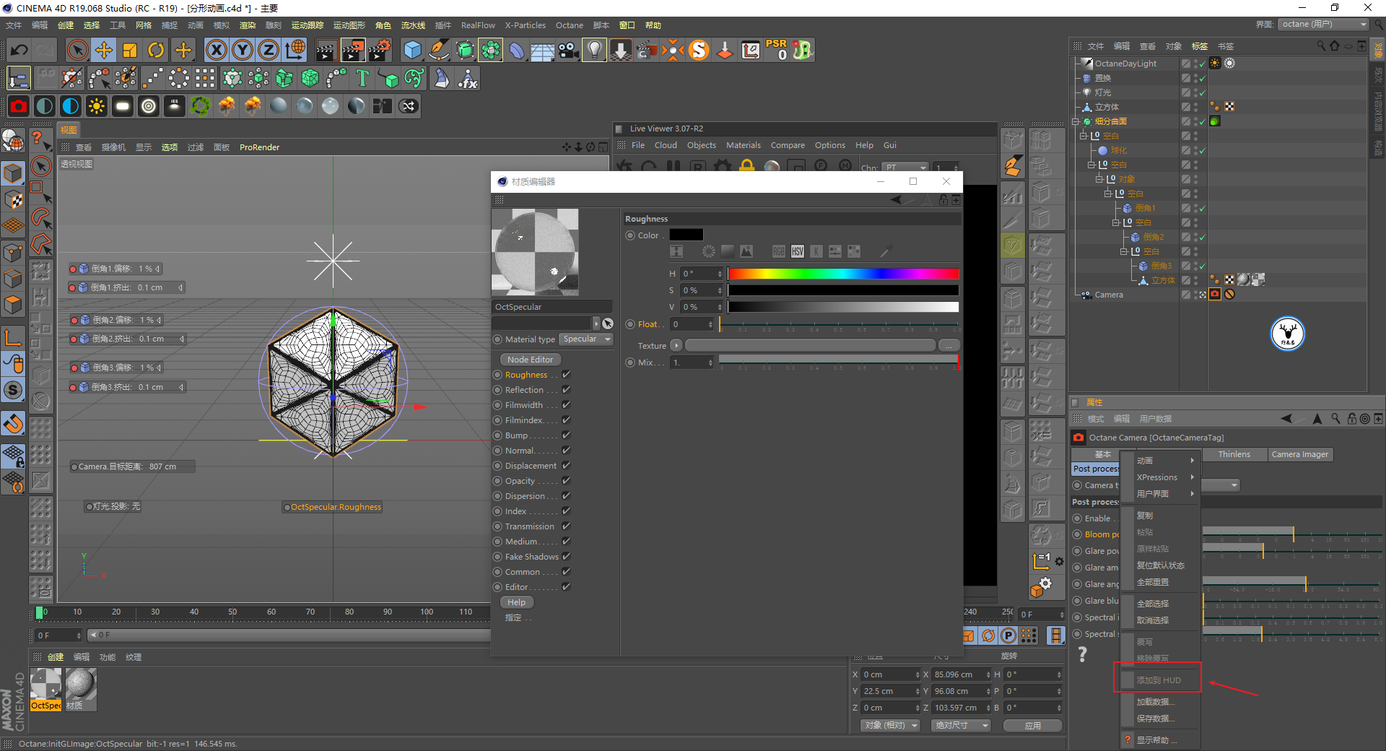Uncheck the Roughness channel checkbox
Viewport: 1386px width, 751px height.
click(567, 375)
